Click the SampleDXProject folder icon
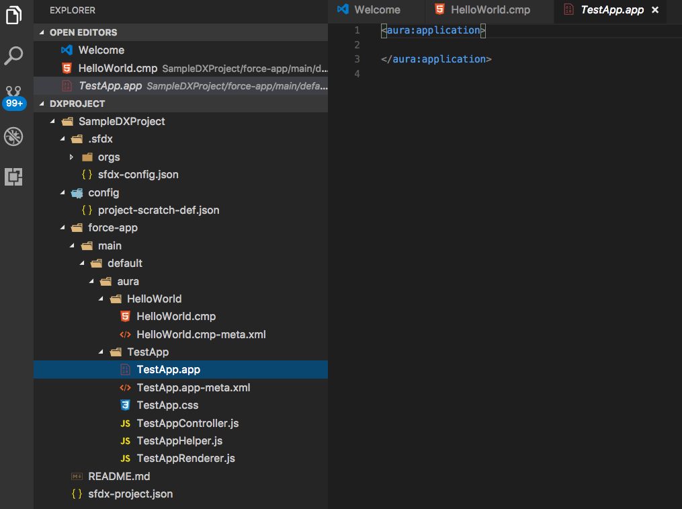Image resolution: width=682 pixels, height=509 pixels. click(x=67, y=122)
